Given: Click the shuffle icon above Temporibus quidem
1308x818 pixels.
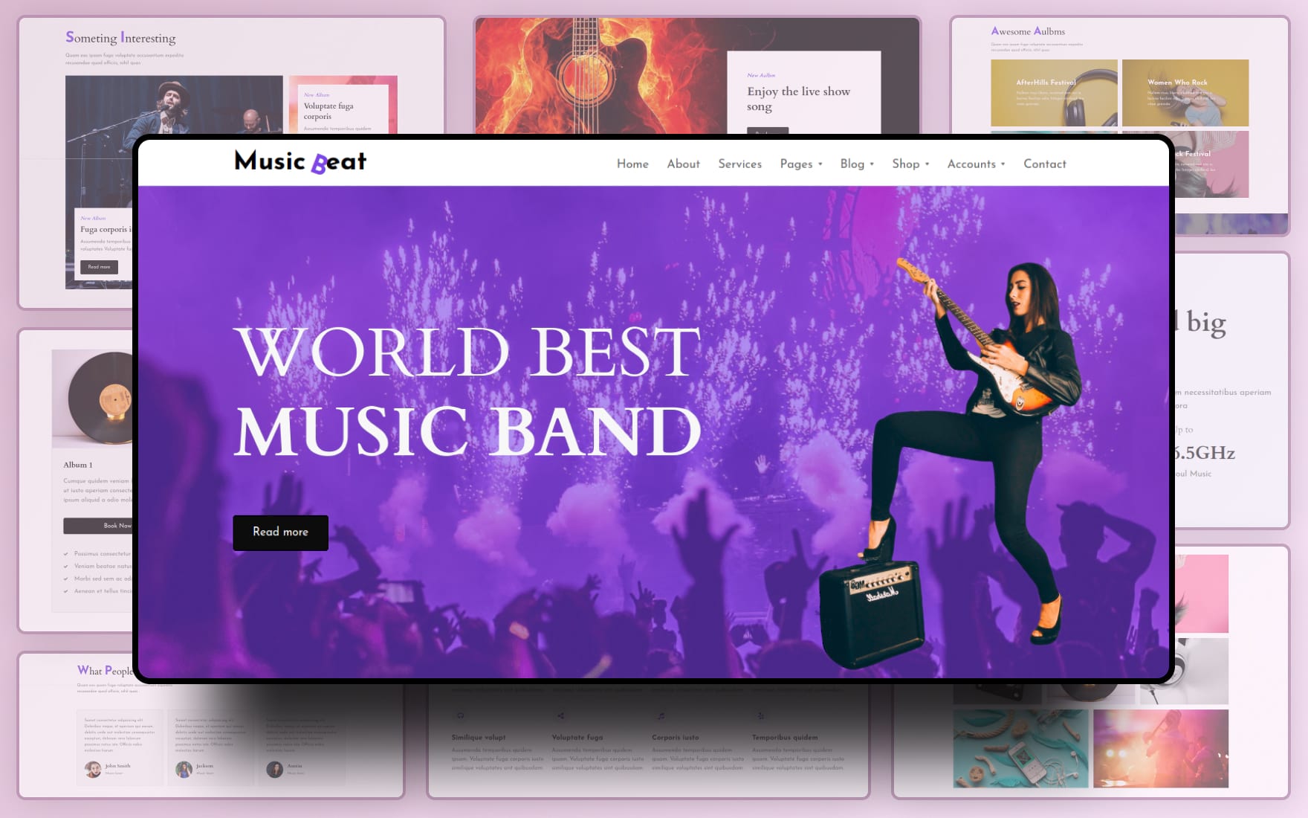Looking at the screenshot, I should tap(760, 716).
